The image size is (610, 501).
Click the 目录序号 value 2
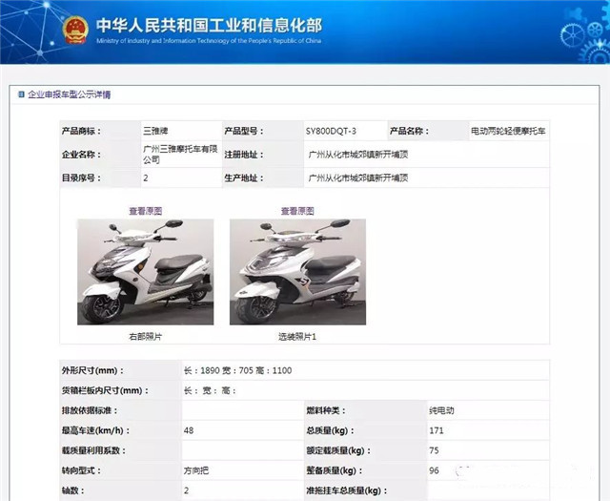146,178
